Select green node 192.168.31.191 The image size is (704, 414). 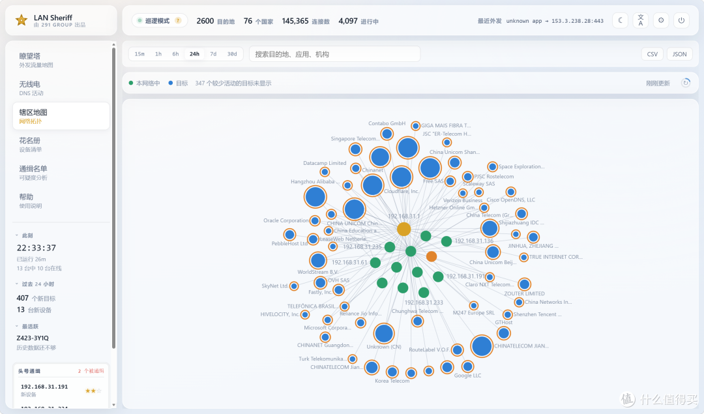(438, 276)
